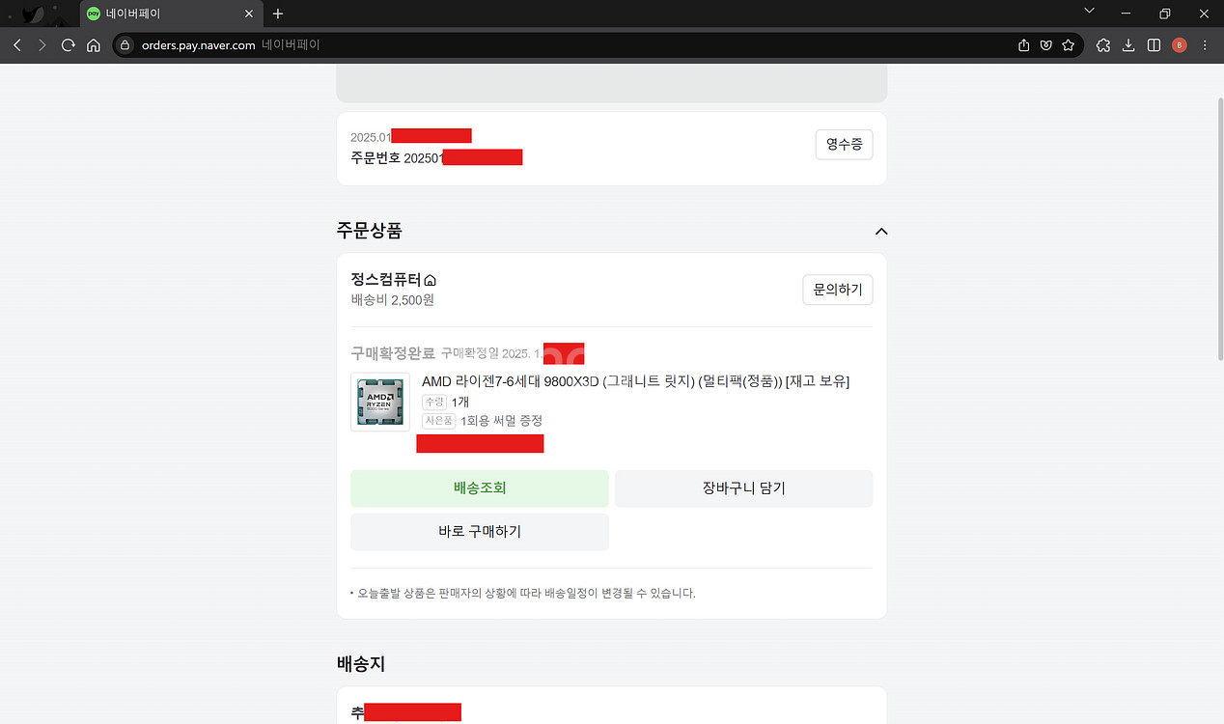
Task: Open the AMD Ryzen product thumbnail
Action: pos(380,402)
